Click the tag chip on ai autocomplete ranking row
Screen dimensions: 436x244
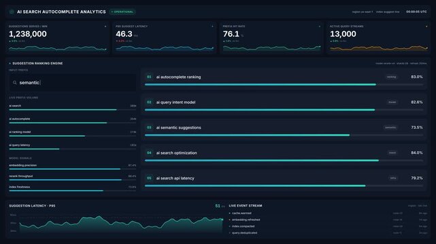click(x=391, y=77)
